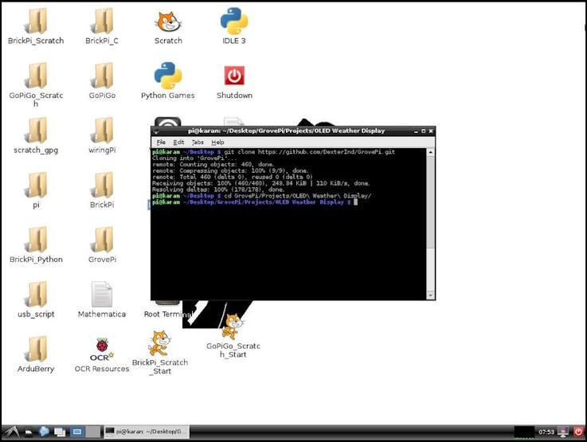
Task: Click terminal scrollbar up arrow
Action: coord(431,152)
